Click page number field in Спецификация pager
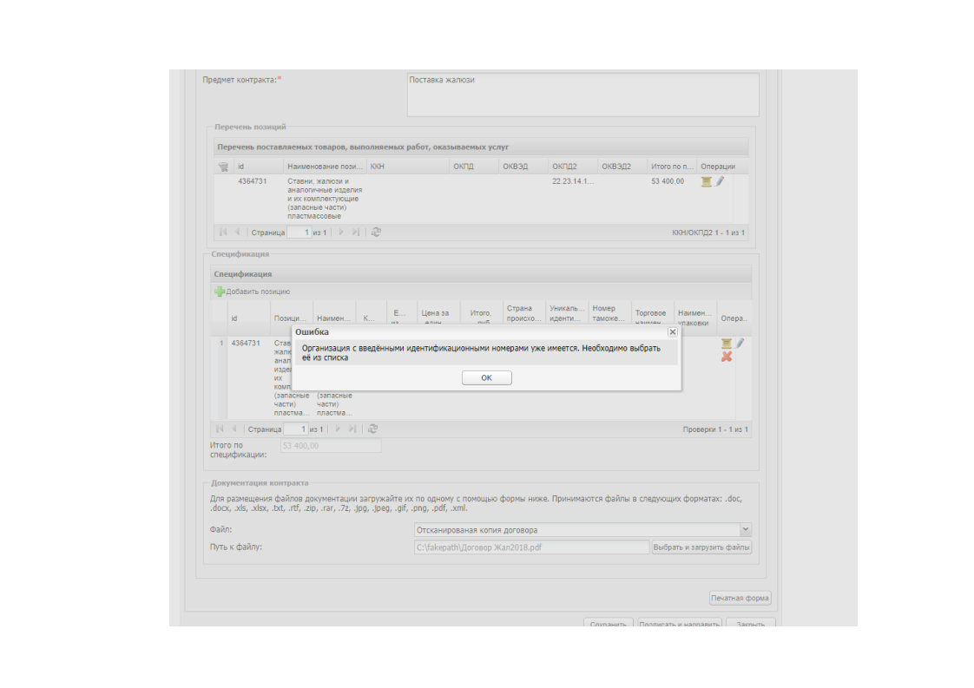This screenshot has width=974, height=688. 296,429
